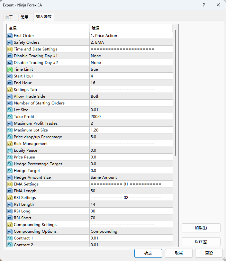Click the 保存(S) button
226x261 pixels.
[201, 242]
